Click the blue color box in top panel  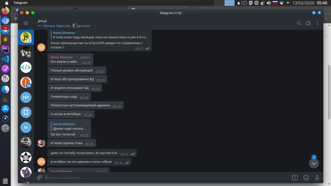coord(229,3)
